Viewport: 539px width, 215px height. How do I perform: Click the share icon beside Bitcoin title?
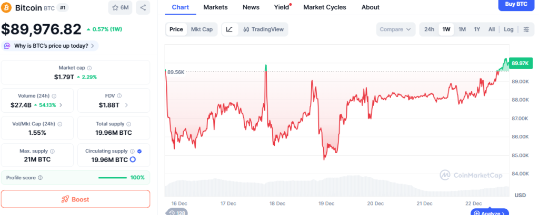click(x=143, y=8)
